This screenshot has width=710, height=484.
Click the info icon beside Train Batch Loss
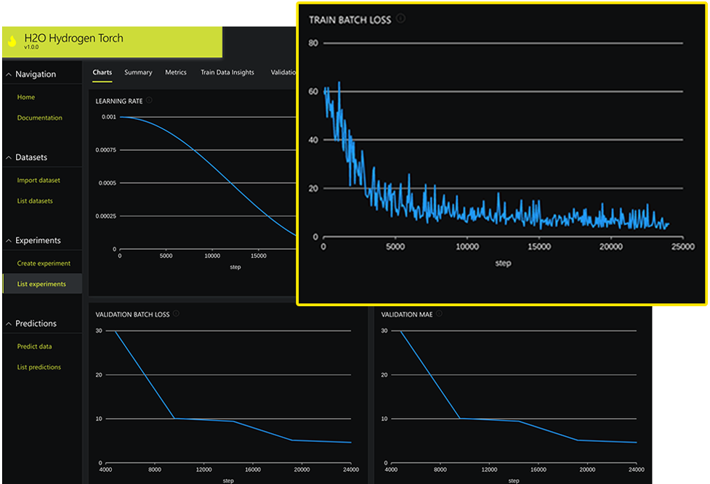coord(400,19)
